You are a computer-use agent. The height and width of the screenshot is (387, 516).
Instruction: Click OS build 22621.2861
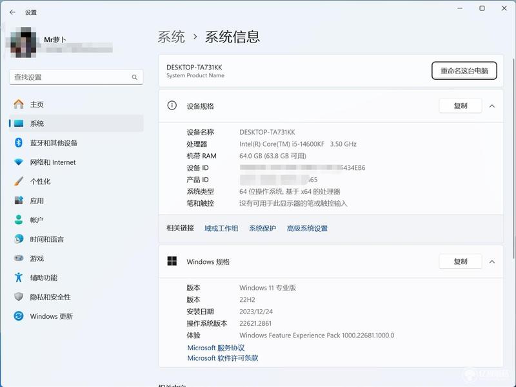[x=255, y=323]
